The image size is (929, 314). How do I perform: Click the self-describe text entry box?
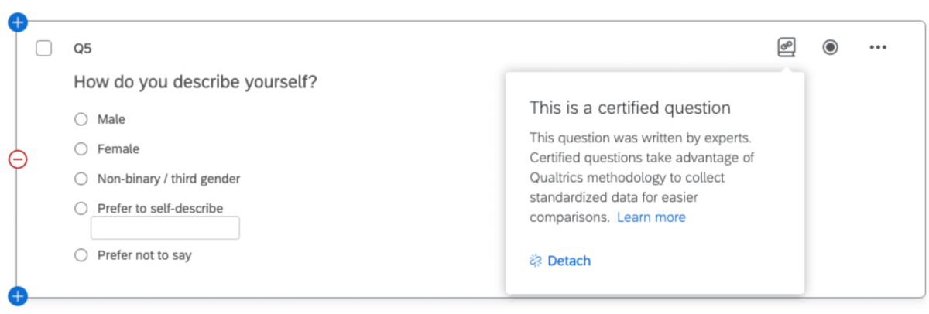(x=165, y=228)
